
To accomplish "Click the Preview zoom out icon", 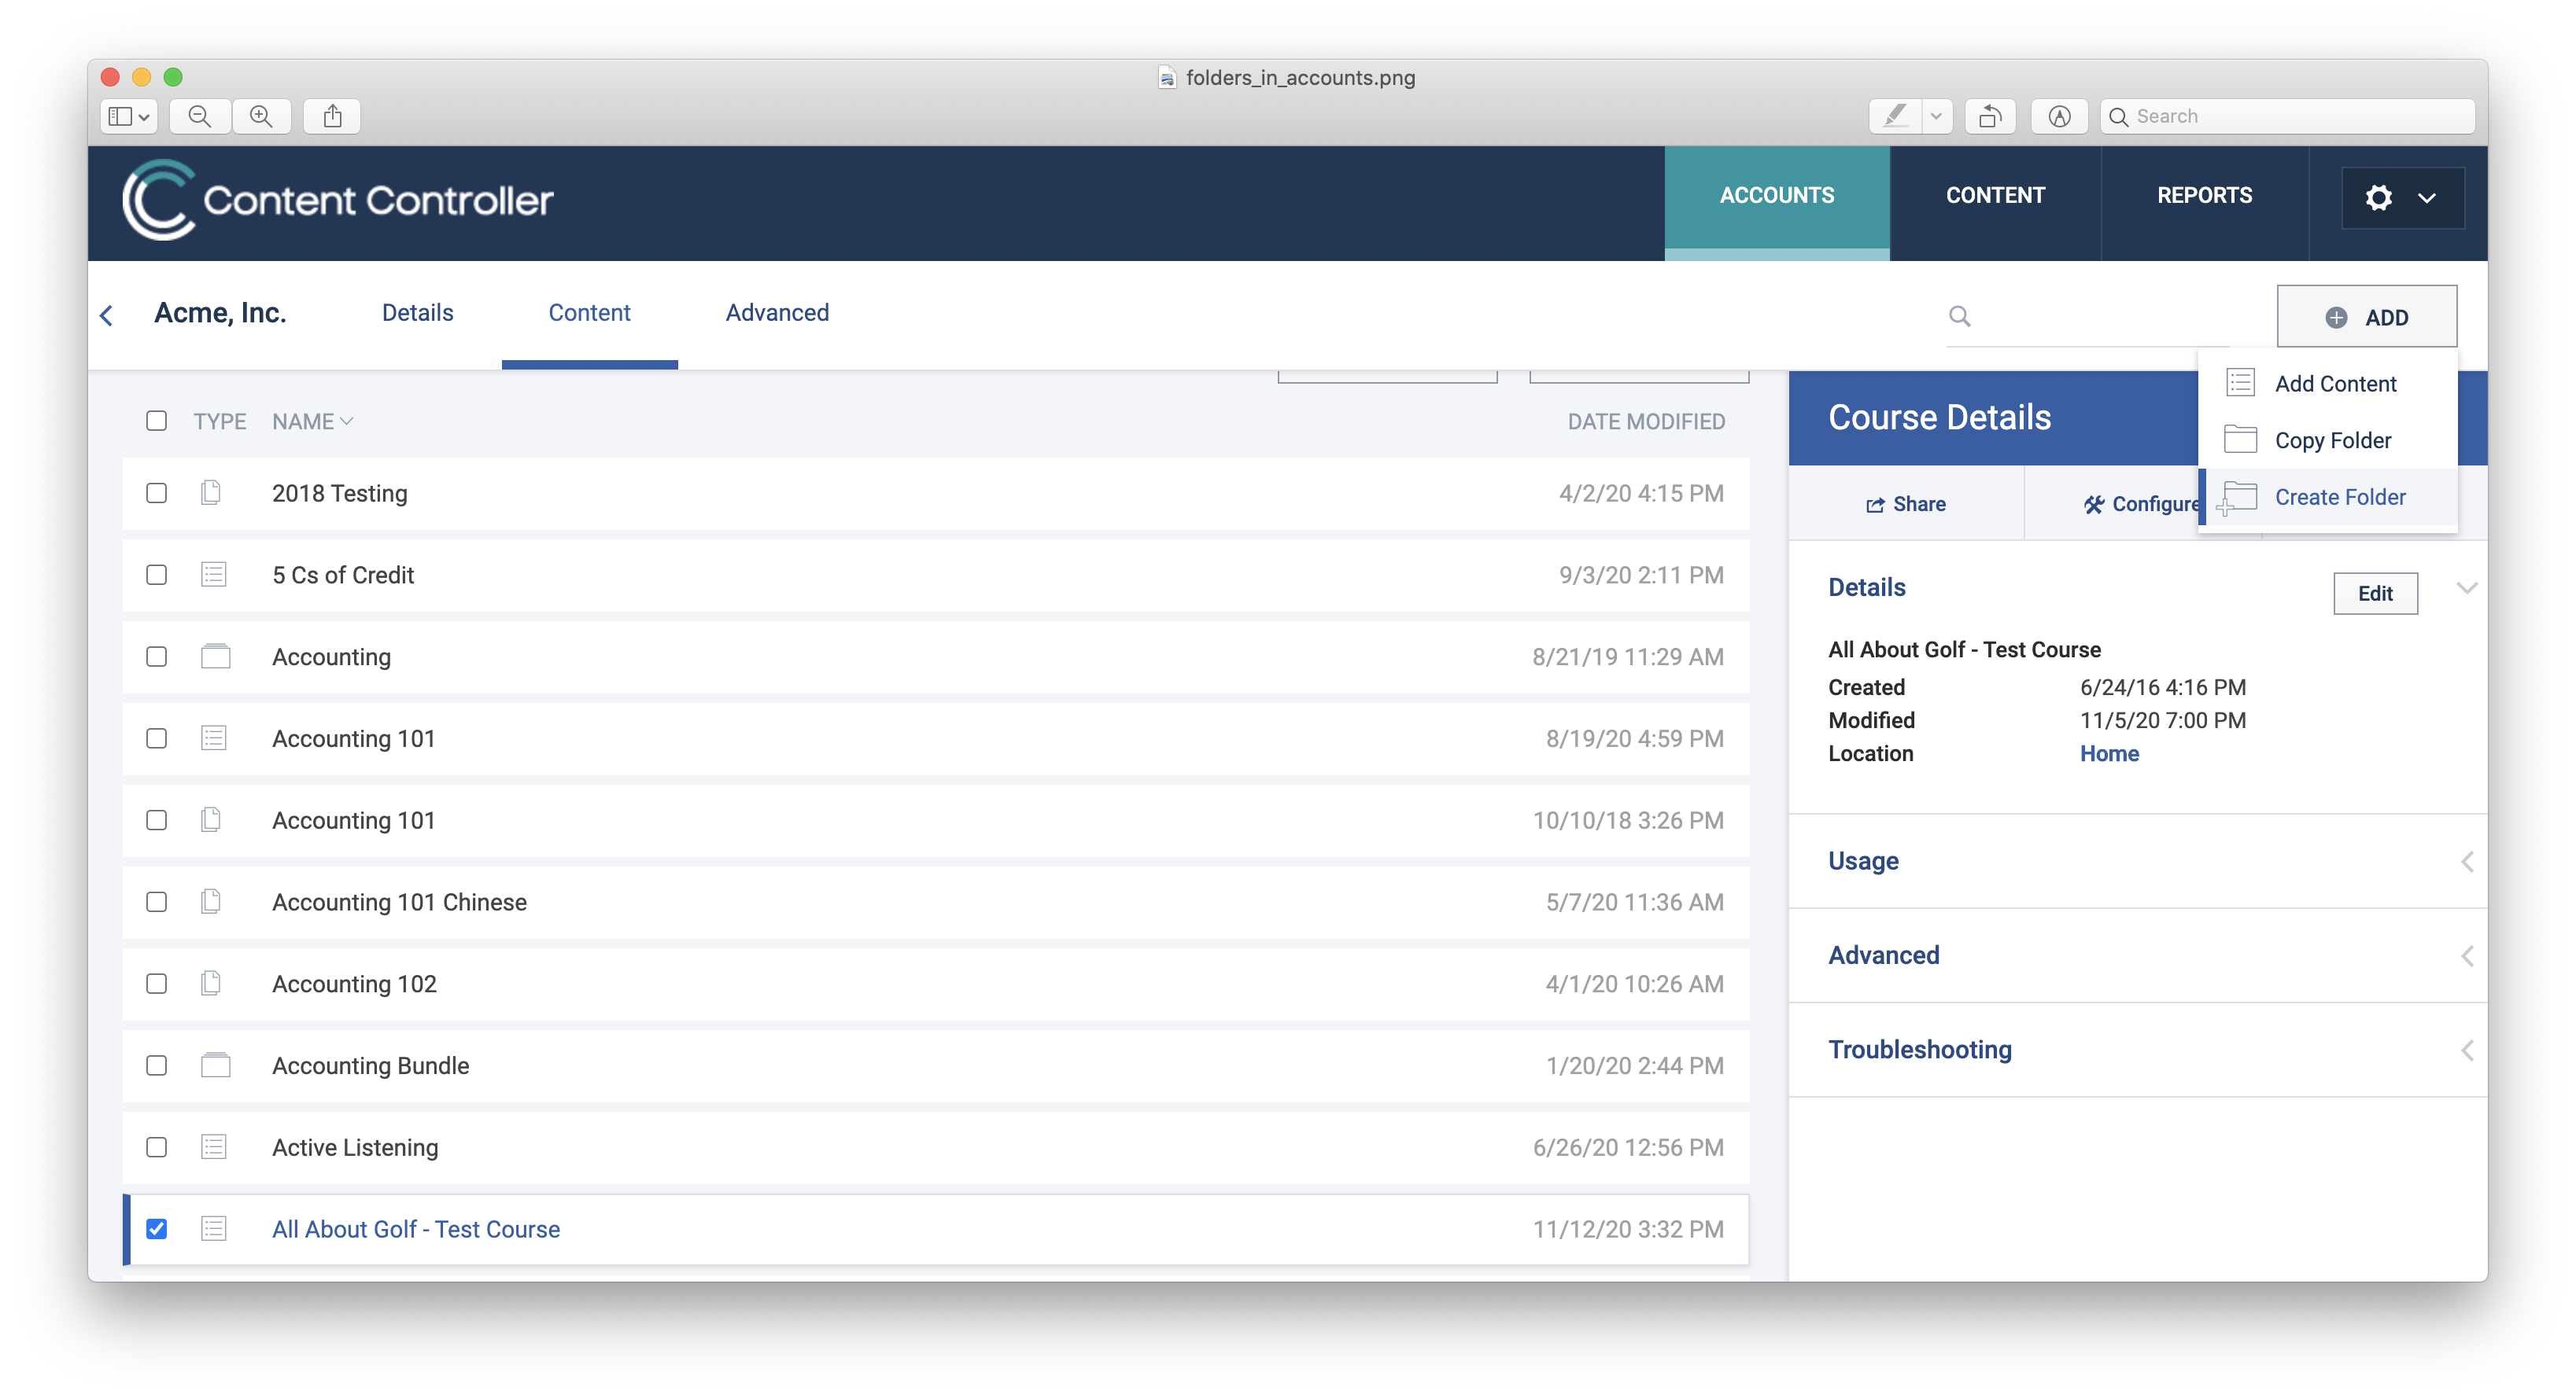I will [200, 116].
